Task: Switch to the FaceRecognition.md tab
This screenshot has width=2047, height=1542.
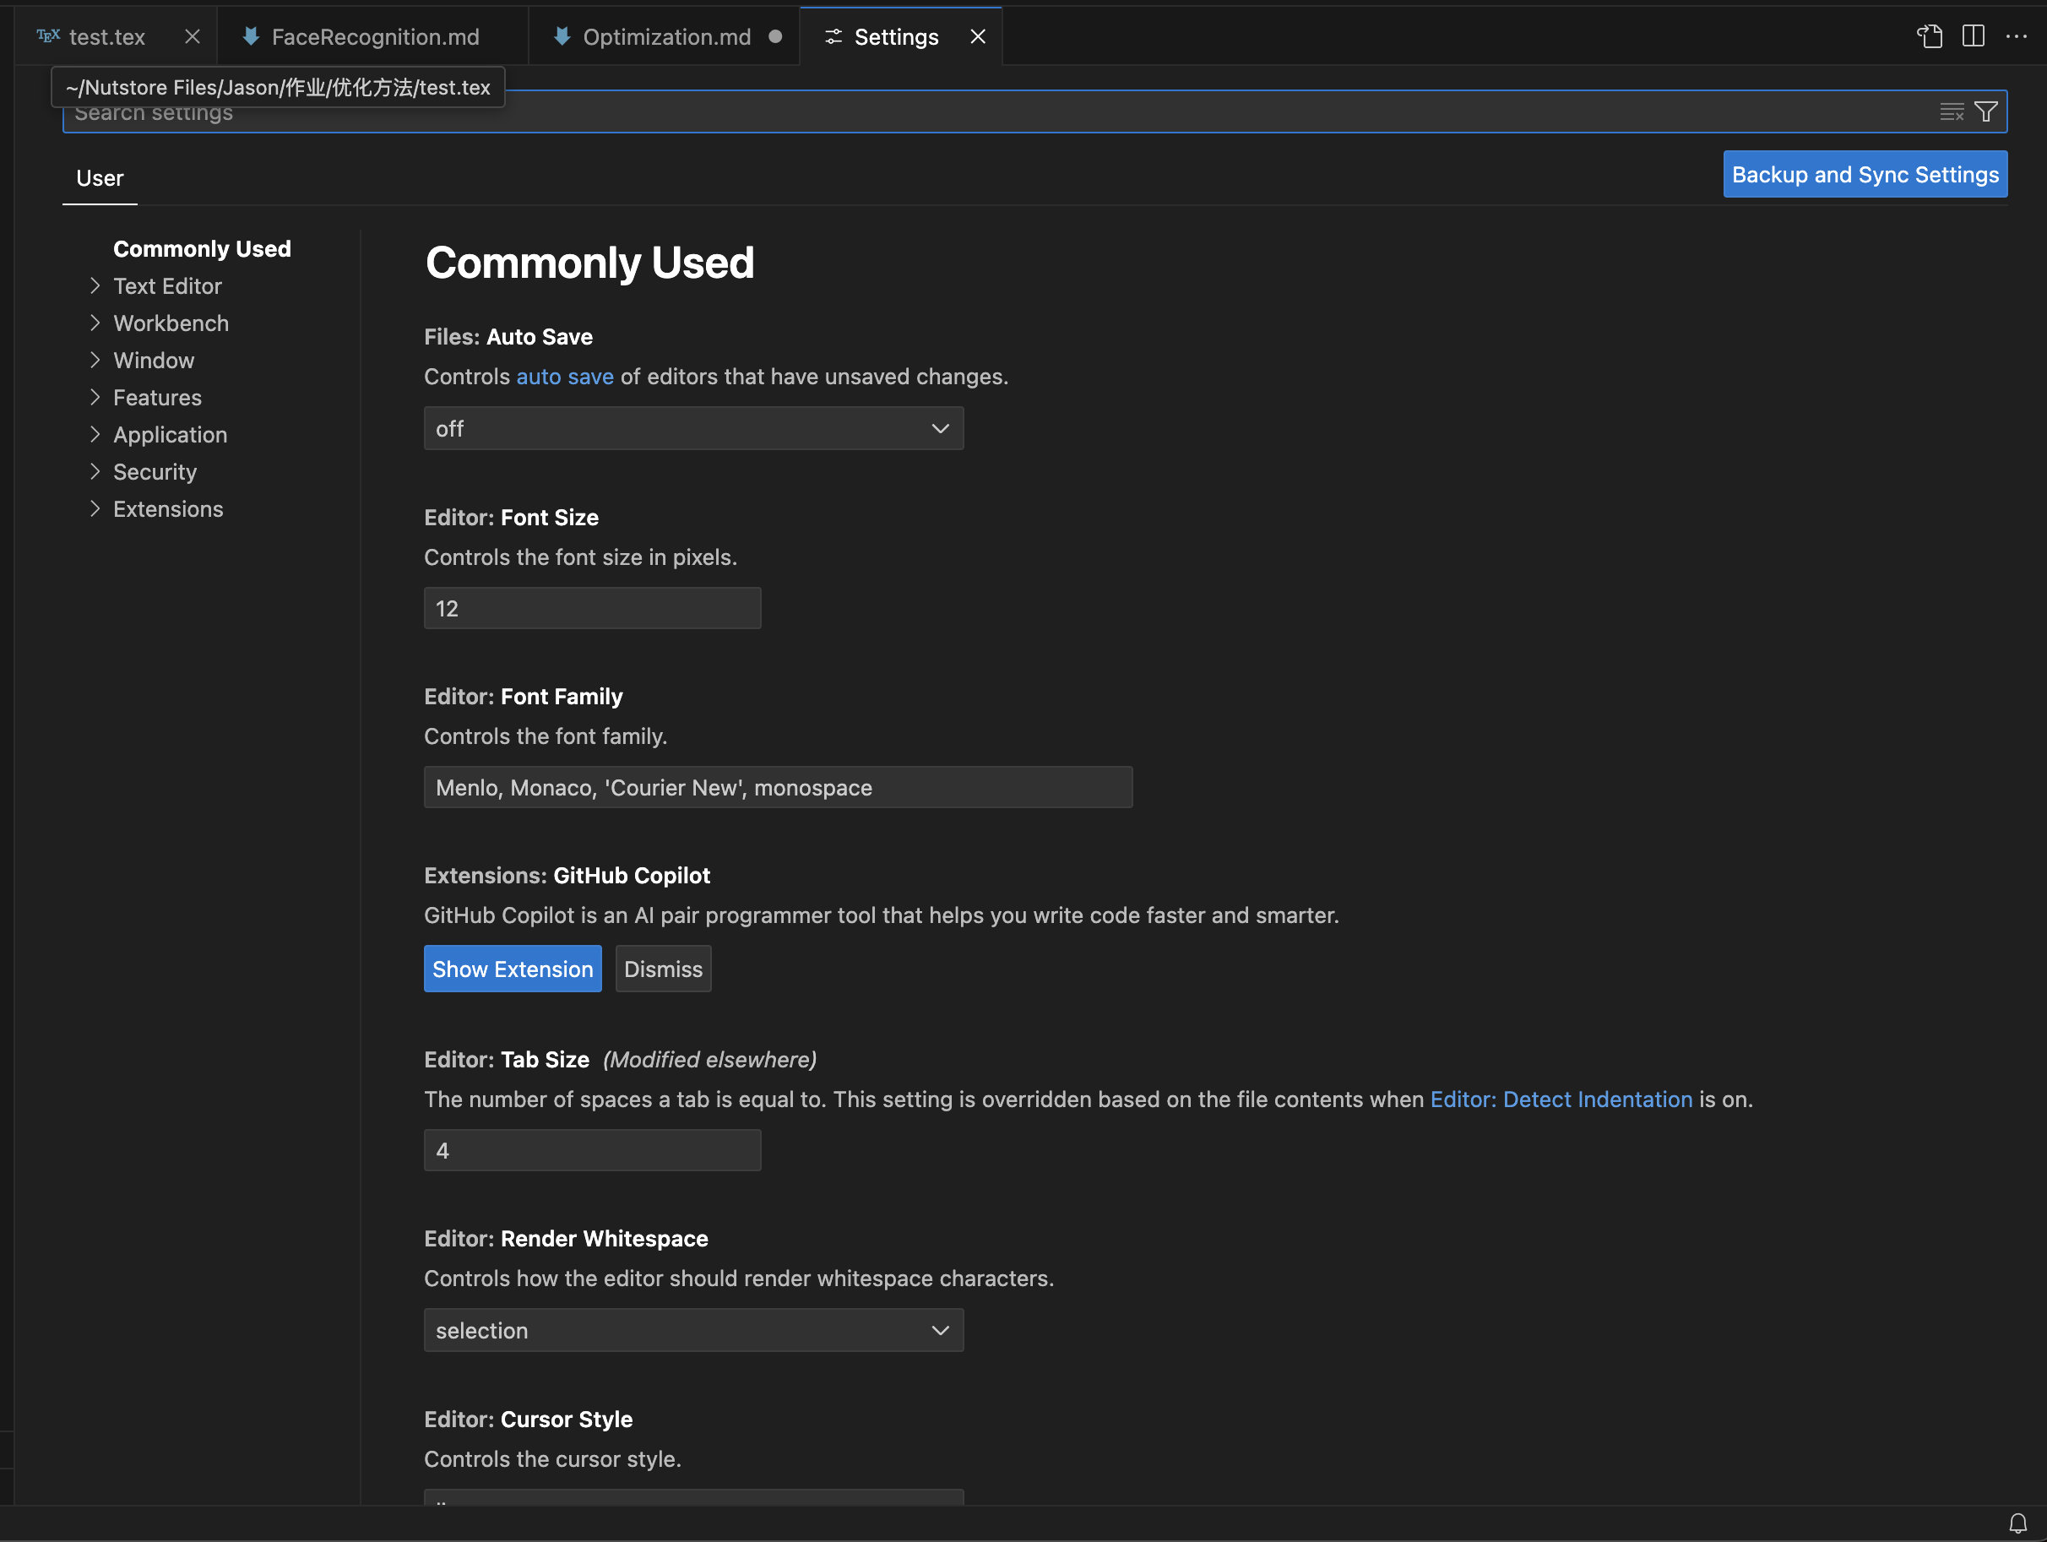Action: pyautogui.click(x=375, y=36)
